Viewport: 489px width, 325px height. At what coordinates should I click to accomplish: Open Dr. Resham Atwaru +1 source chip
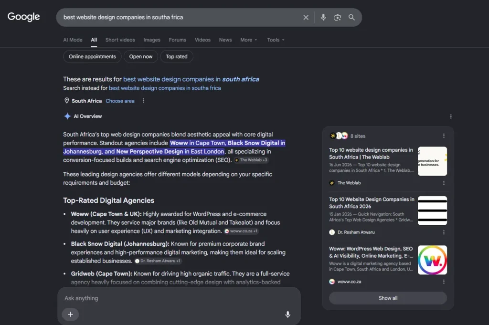158,261
